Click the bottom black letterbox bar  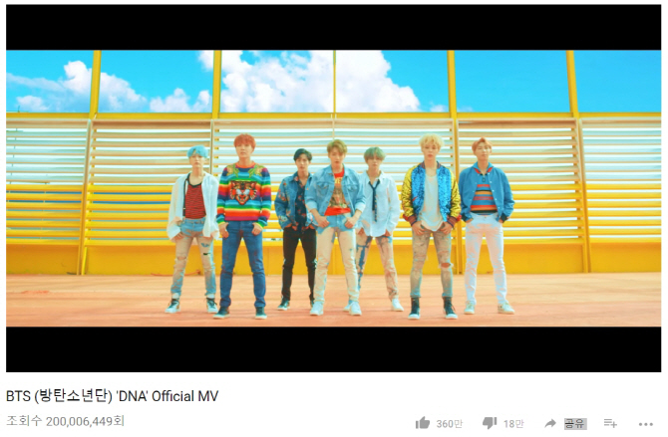pyautogui.click(x=334, y=349)
